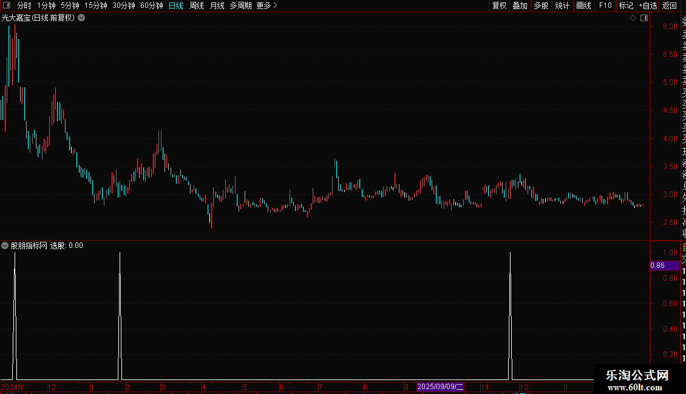
Task: Click the 0.86 indicator value tag
Action: [665, 265]
